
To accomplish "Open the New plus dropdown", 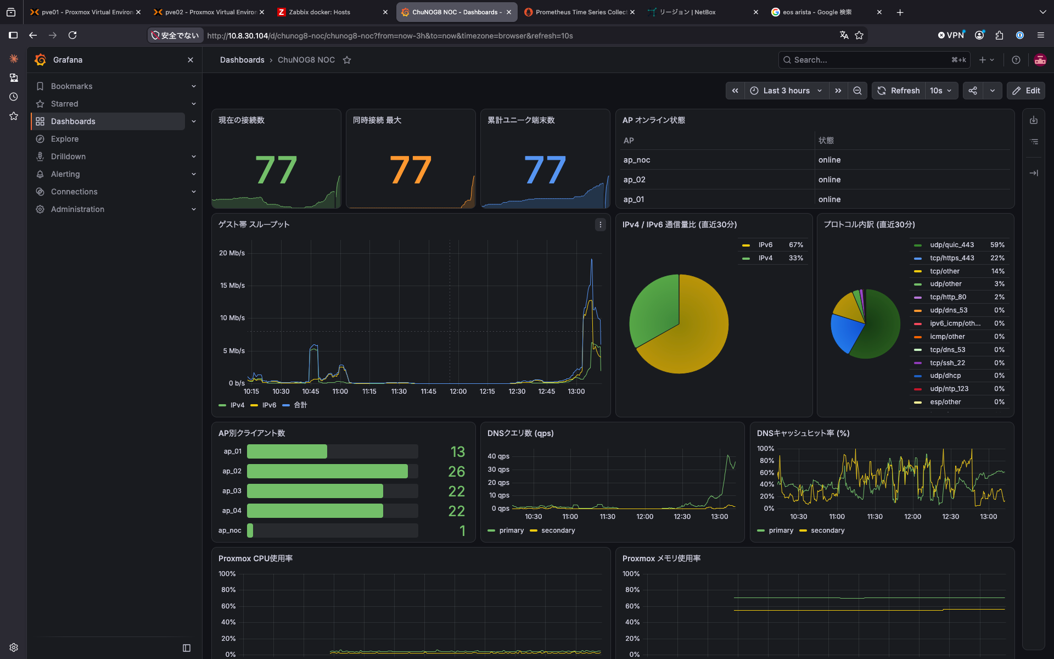I will 986,60.
